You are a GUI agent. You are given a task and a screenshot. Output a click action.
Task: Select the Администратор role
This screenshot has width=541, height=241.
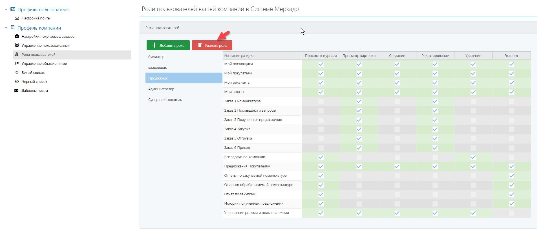pyautogui.click(x=161, y=89)
